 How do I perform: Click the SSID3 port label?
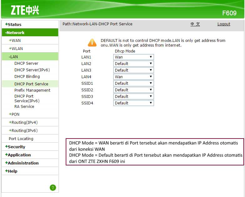point(87,97)
